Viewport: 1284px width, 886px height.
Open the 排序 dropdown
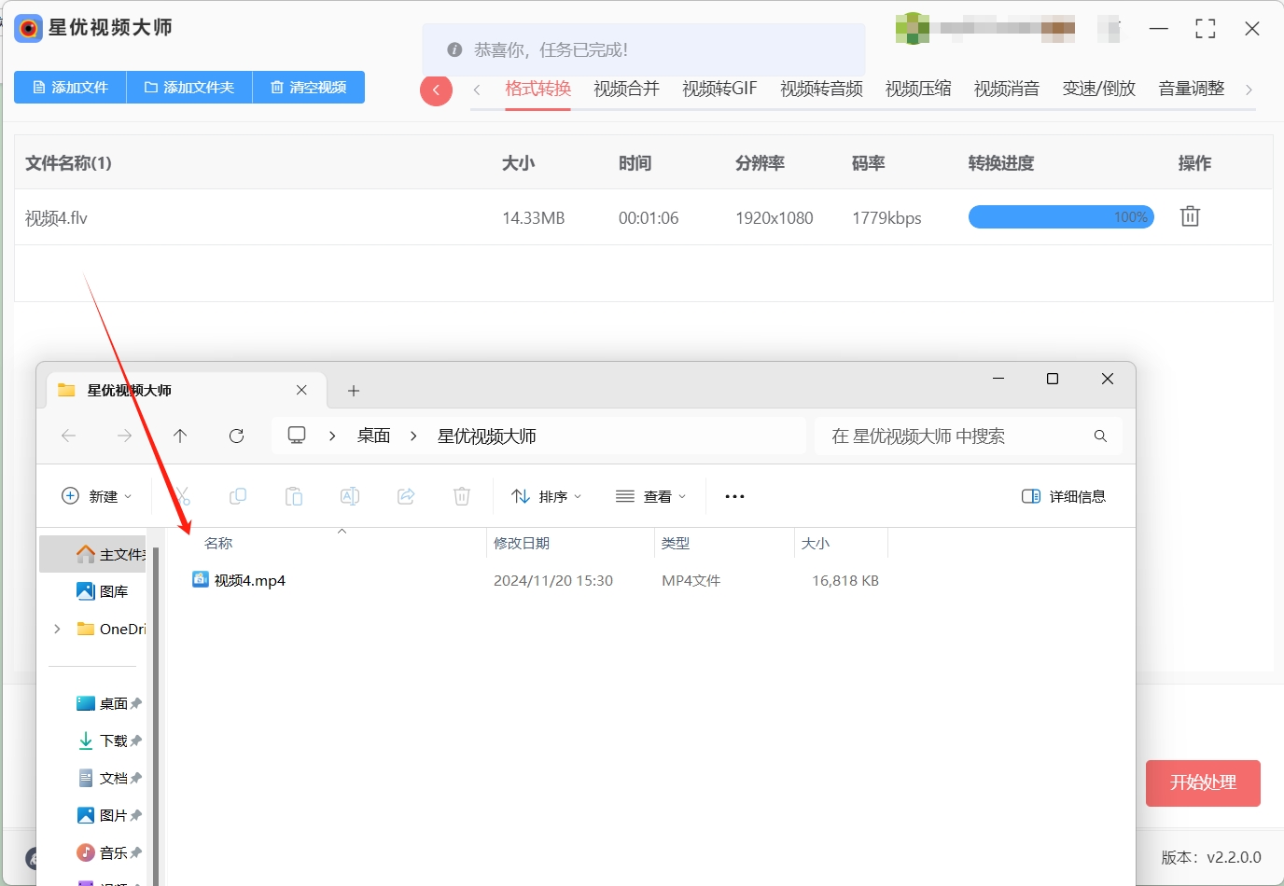tap(547, 496)
